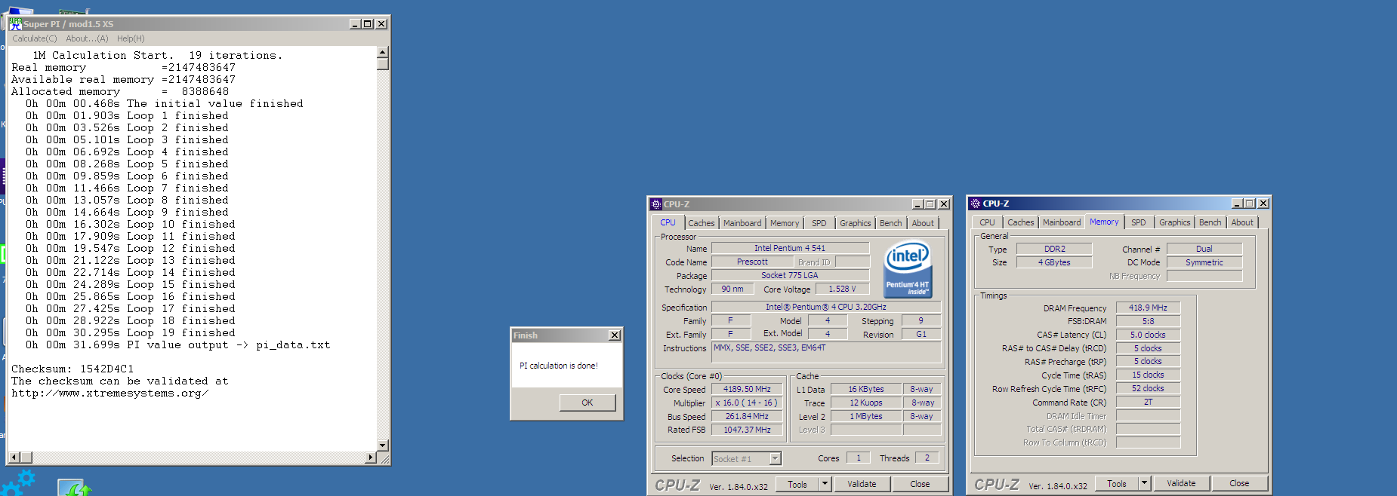Click the left CPU-Z window title icon
This screenshot has height=496, width=1397.
pos(656,204)
